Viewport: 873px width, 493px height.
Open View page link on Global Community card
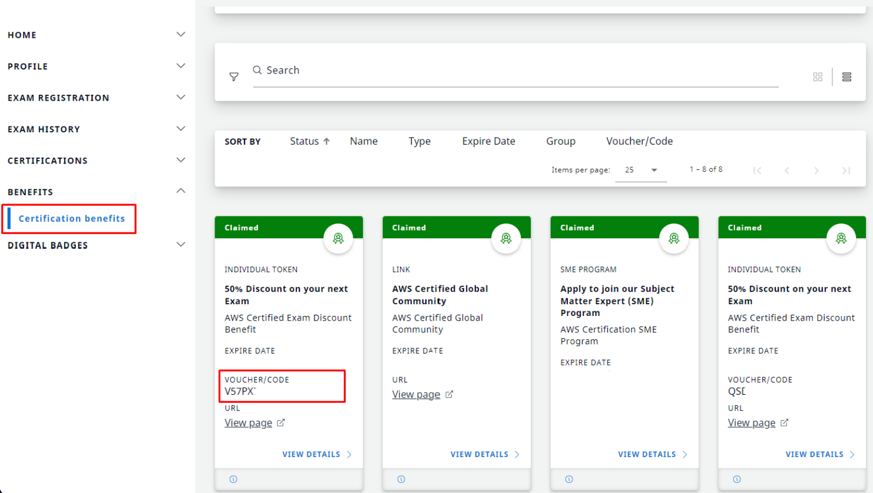coord(422,394)
